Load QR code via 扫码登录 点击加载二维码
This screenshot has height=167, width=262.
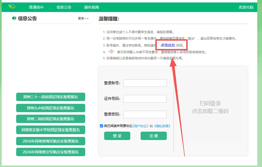[x=210, y=107]
